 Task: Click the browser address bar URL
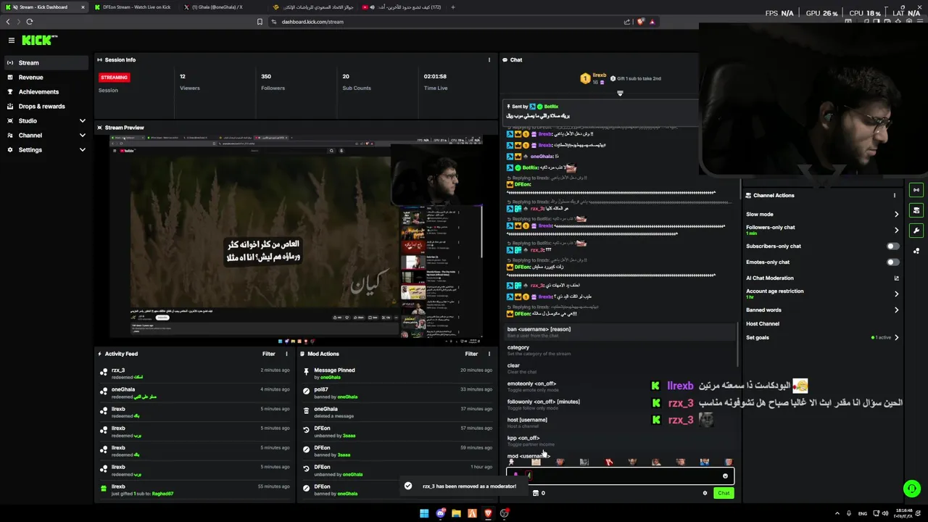coord(312,22)
